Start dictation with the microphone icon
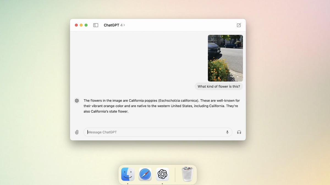This screenshot has height=185, width=330. (x=227, y=132)
